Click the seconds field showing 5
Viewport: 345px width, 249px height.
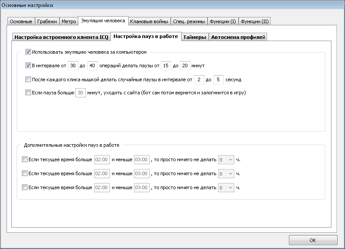point(218,80)
